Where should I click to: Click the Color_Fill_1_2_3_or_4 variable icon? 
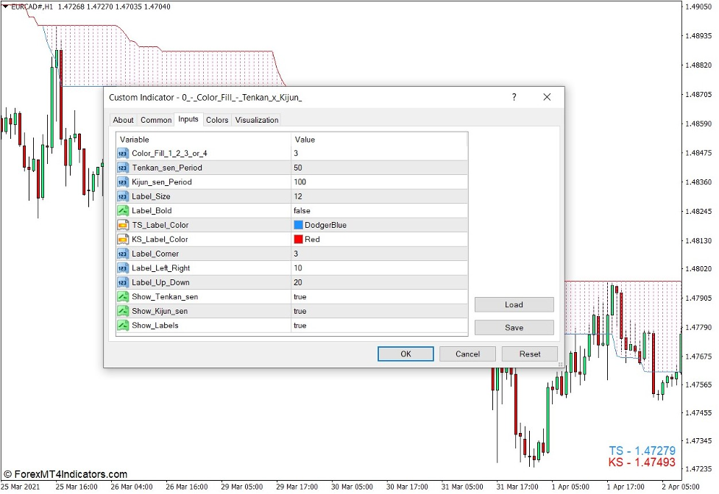(123, 153)
